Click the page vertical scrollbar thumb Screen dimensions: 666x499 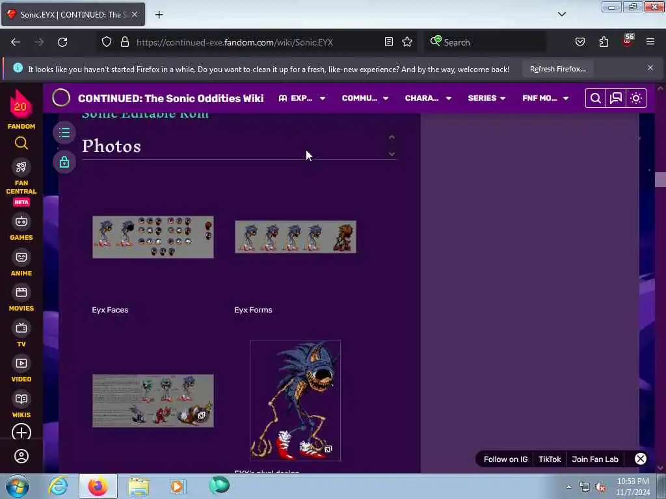tap(660, 179)
